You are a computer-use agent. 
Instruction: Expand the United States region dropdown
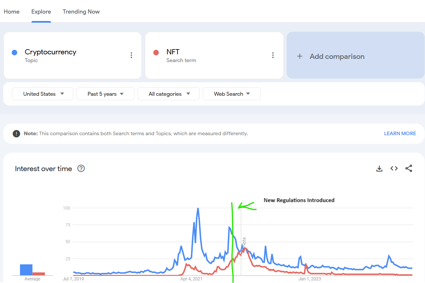pyautogui.click(x=43, y=94)
